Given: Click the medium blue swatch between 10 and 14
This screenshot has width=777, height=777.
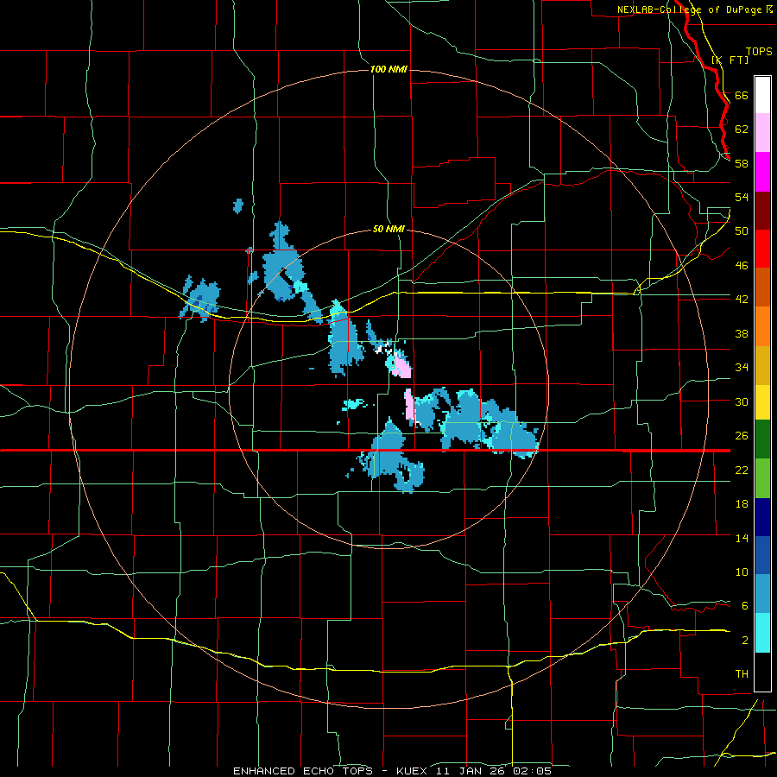Looking at the screenshot, I should pyautogui.click(x=762, y=555).
